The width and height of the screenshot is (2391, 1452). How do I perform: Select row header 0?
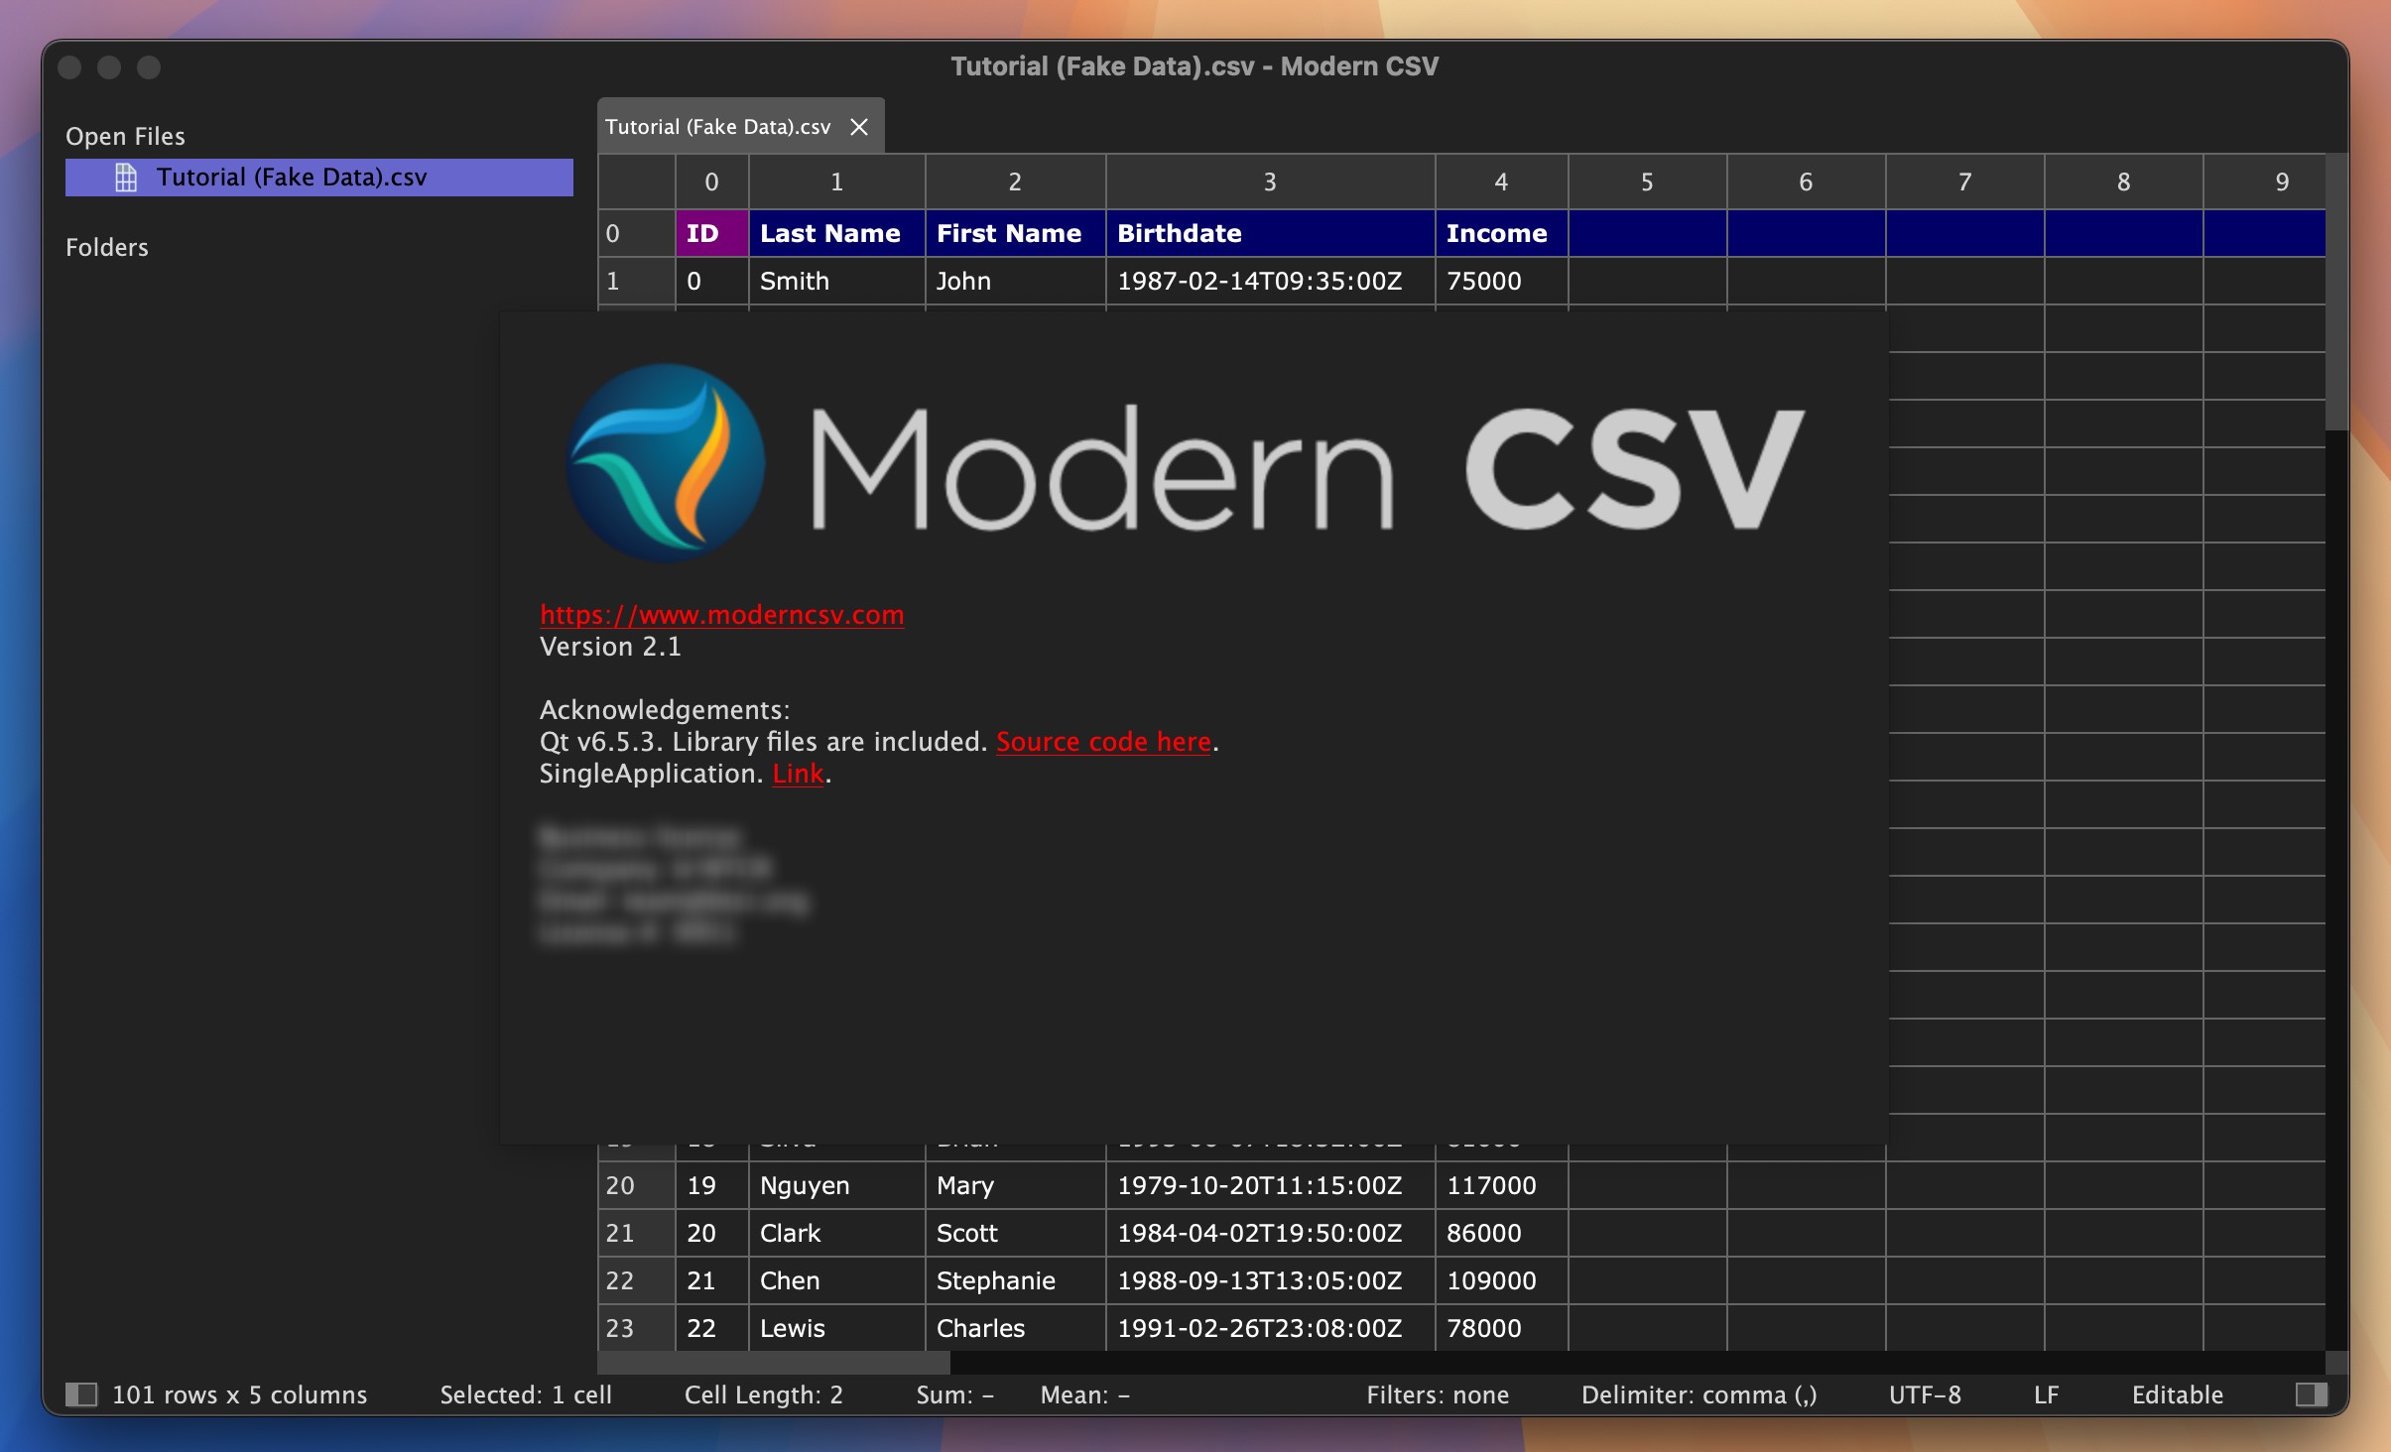click(637, 233)
